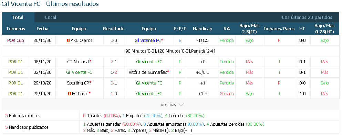Click the POR D1 label for 08/11/20
The image size is (343, 136).
(x=15, y=62)
